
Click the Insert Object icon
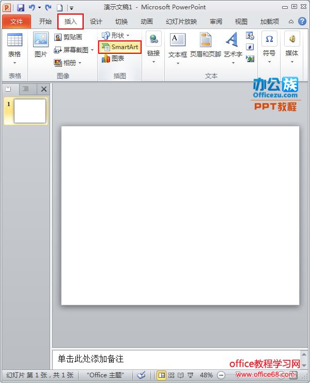[x=250, y=58]
